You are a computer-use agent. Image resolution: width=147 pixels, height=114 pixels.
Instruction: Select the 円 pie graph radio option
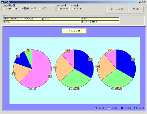(34, 9)
